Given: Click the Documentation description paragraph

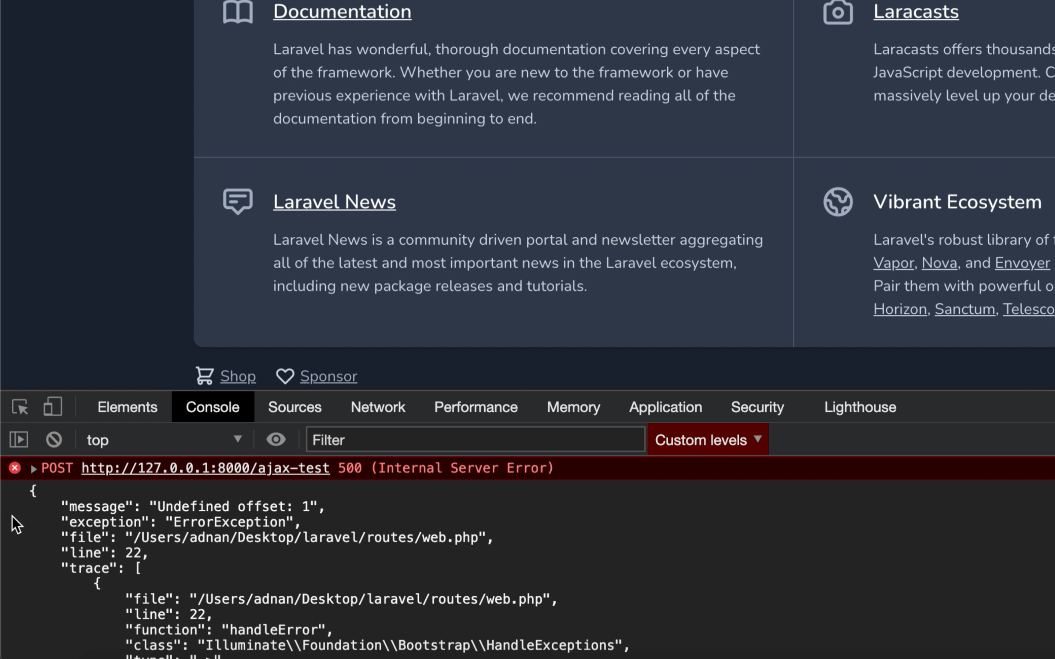Looking at the screenshot, I should pyautogui.click(x=517, y=84).
